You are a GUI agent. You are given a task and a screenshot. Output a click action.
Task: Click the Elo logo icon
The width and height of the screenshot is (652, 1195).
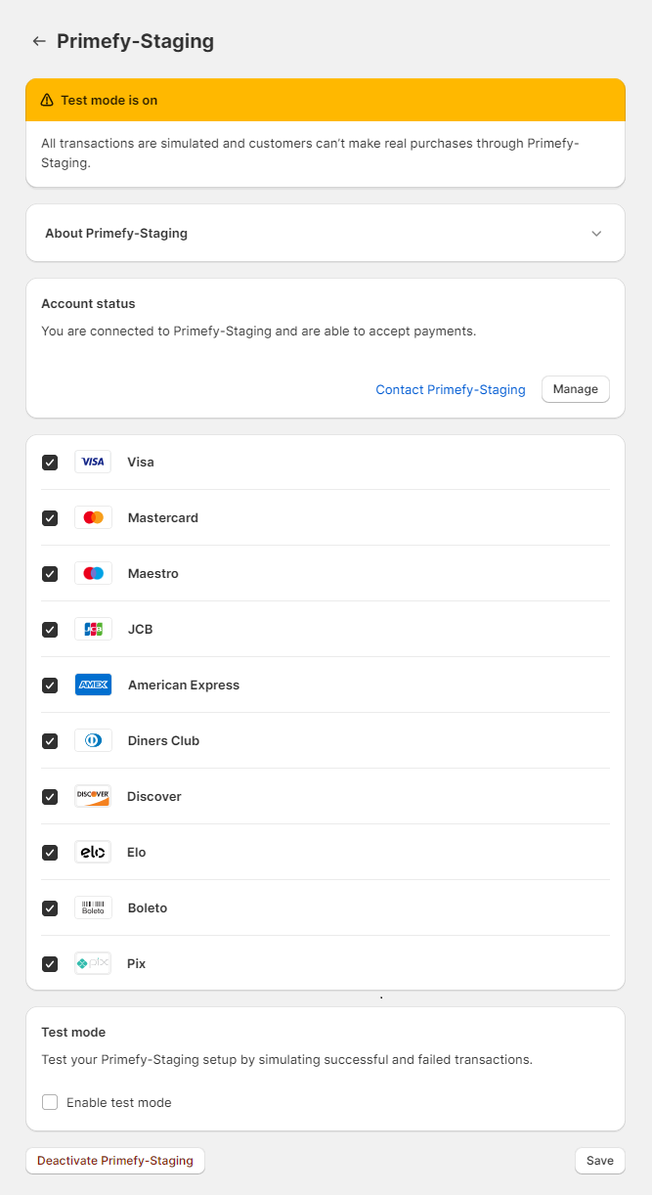[93, 852]
